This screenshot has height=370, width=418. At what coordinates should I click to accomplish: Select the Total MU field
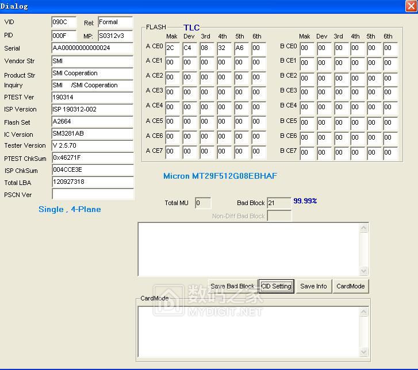[x=202, y=203]
